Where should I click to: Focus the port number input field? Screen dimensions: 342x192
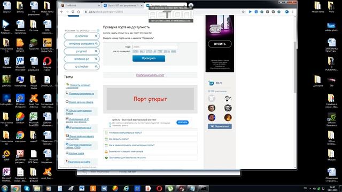coord(155,47)
